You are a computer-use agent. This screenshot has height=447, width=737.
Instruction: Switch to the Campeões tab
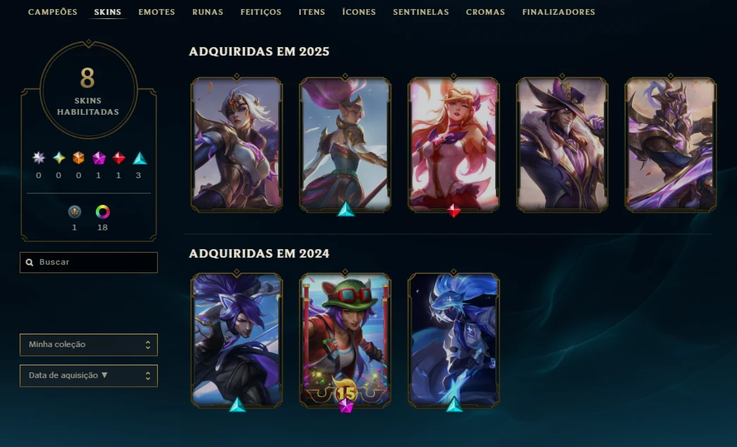53,12
